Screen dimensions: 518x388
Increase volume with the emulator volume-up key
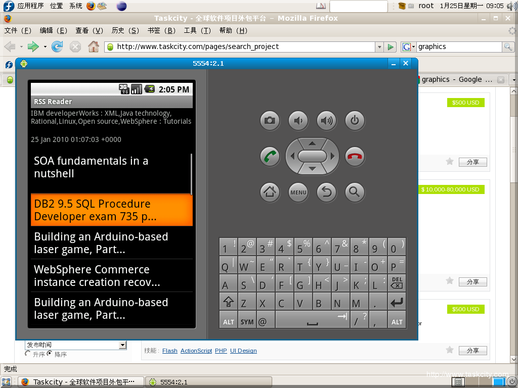click(x=326, y=120)
